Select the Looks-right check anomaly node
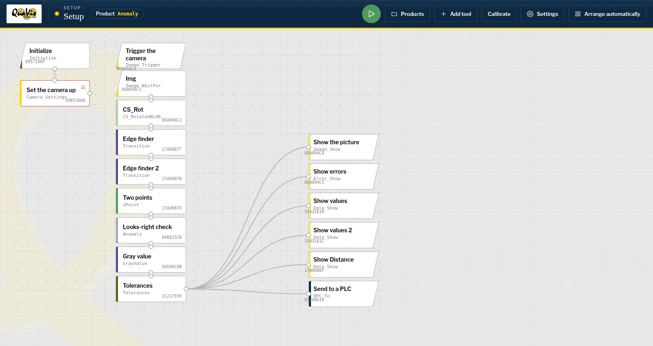 pos(151,230)
